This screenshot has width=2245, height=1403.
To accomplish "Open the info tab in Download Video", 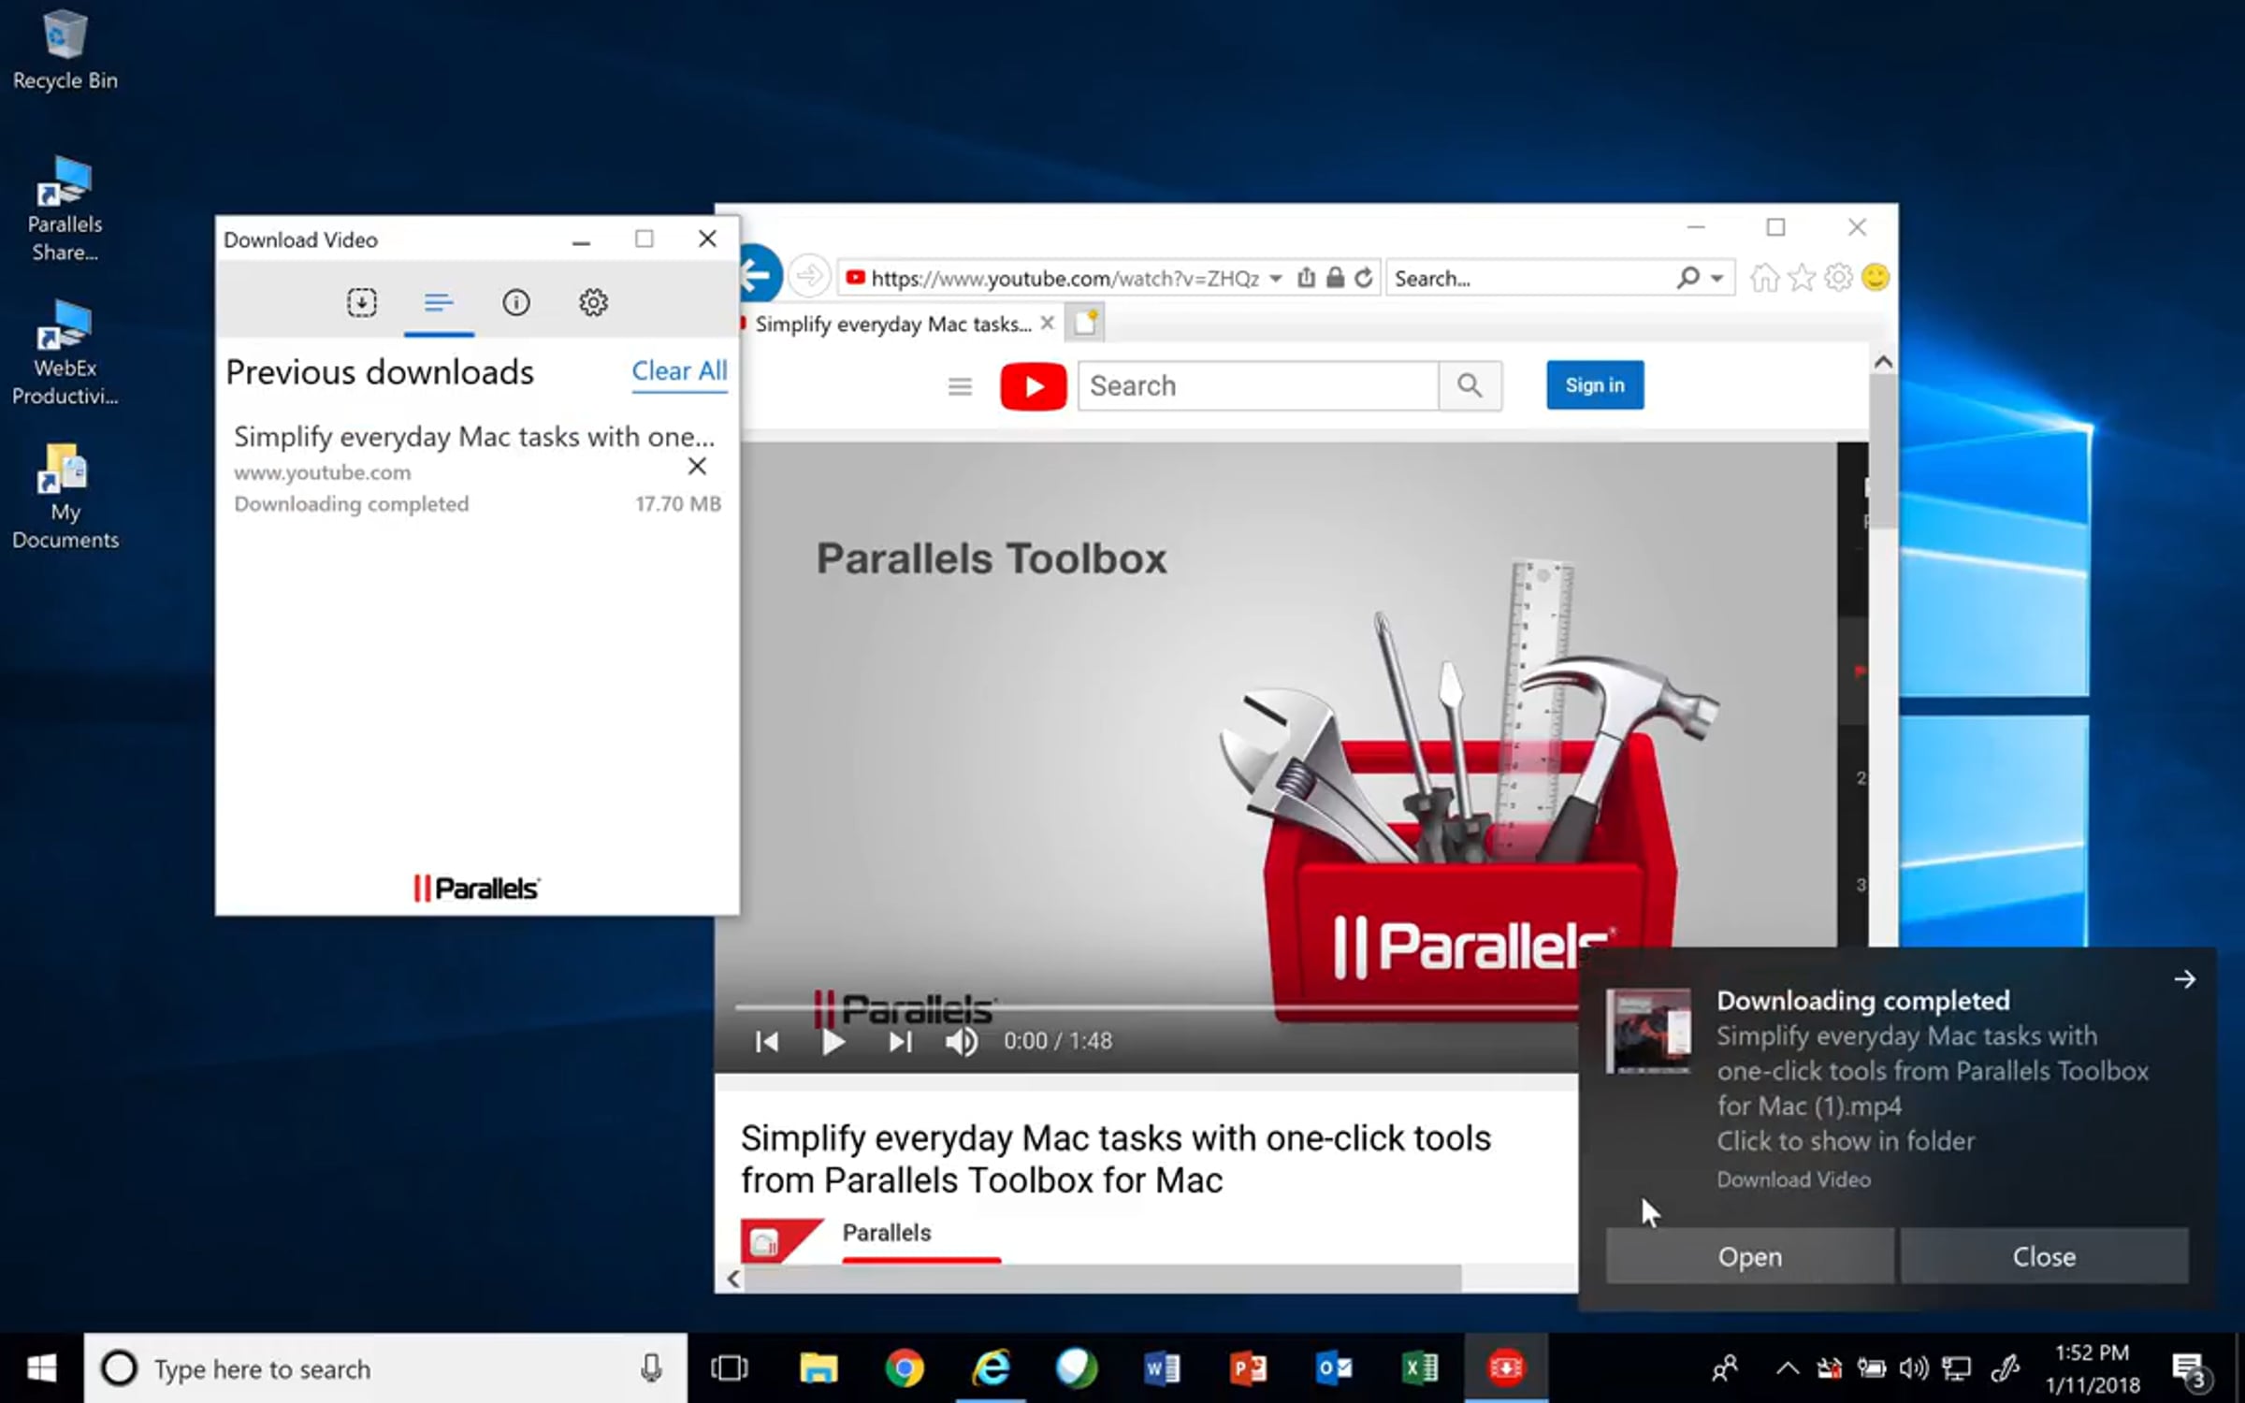I will [x=515, y=302].
